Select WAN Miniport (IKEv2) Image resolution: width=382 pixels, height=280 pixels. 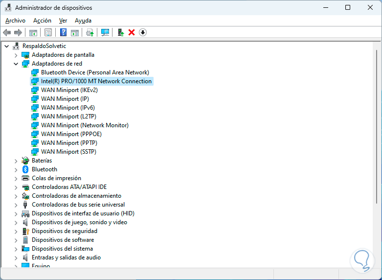pyautogui.click(x=69, y=90)
